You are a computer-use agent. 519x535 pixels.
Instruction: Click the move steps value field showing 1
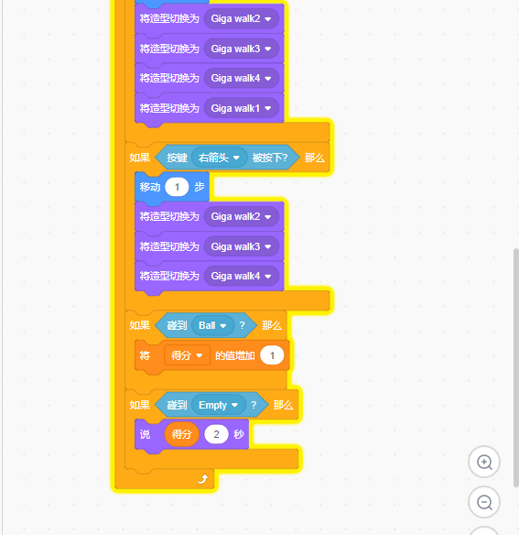tap(177, 187)
